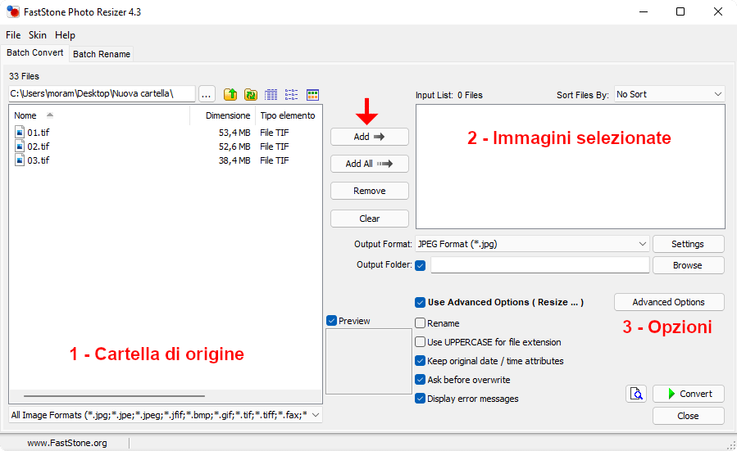The height and width of the screenshot is (451, 737).
Task: Click the Output Folder text field
Action: coord(540,265)
